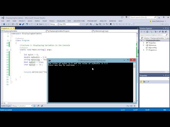The height and width of the screenshot is (127, 170).
Task: Open the FILE menu
Action: click(x=3, y=21)
